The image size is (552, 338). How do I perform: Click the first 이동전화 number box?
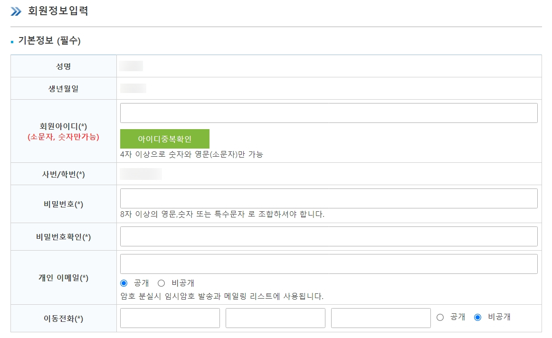[170, 318]
